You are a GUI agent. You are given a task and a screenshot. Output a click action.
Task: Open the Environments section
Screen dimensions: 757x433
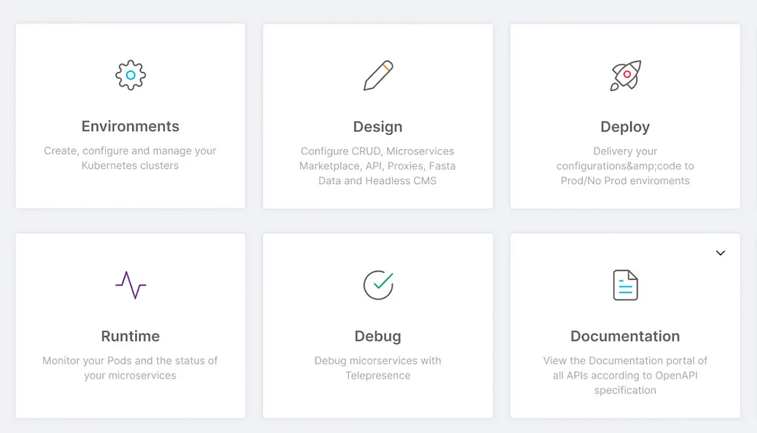130,126
